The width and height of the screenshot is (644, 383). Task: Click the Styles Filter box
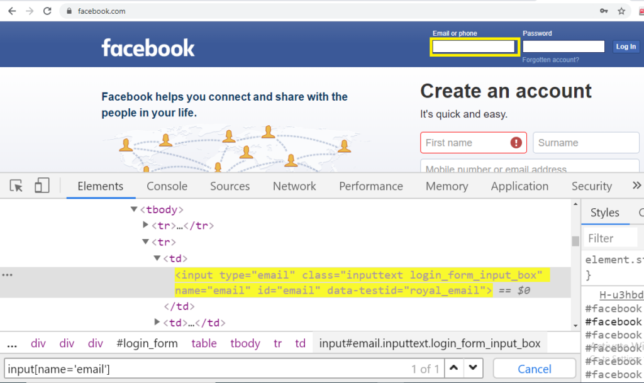(611, 238)
